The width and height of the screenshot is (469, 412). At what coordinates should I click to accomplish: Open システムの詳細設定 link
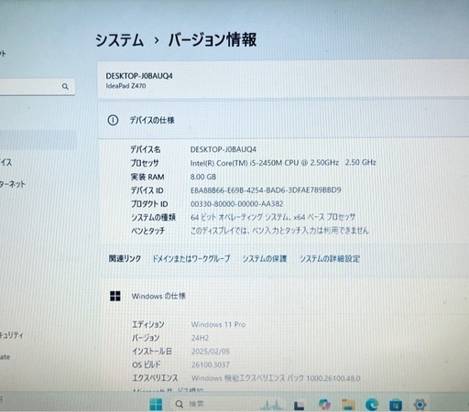tap(330, 259)
